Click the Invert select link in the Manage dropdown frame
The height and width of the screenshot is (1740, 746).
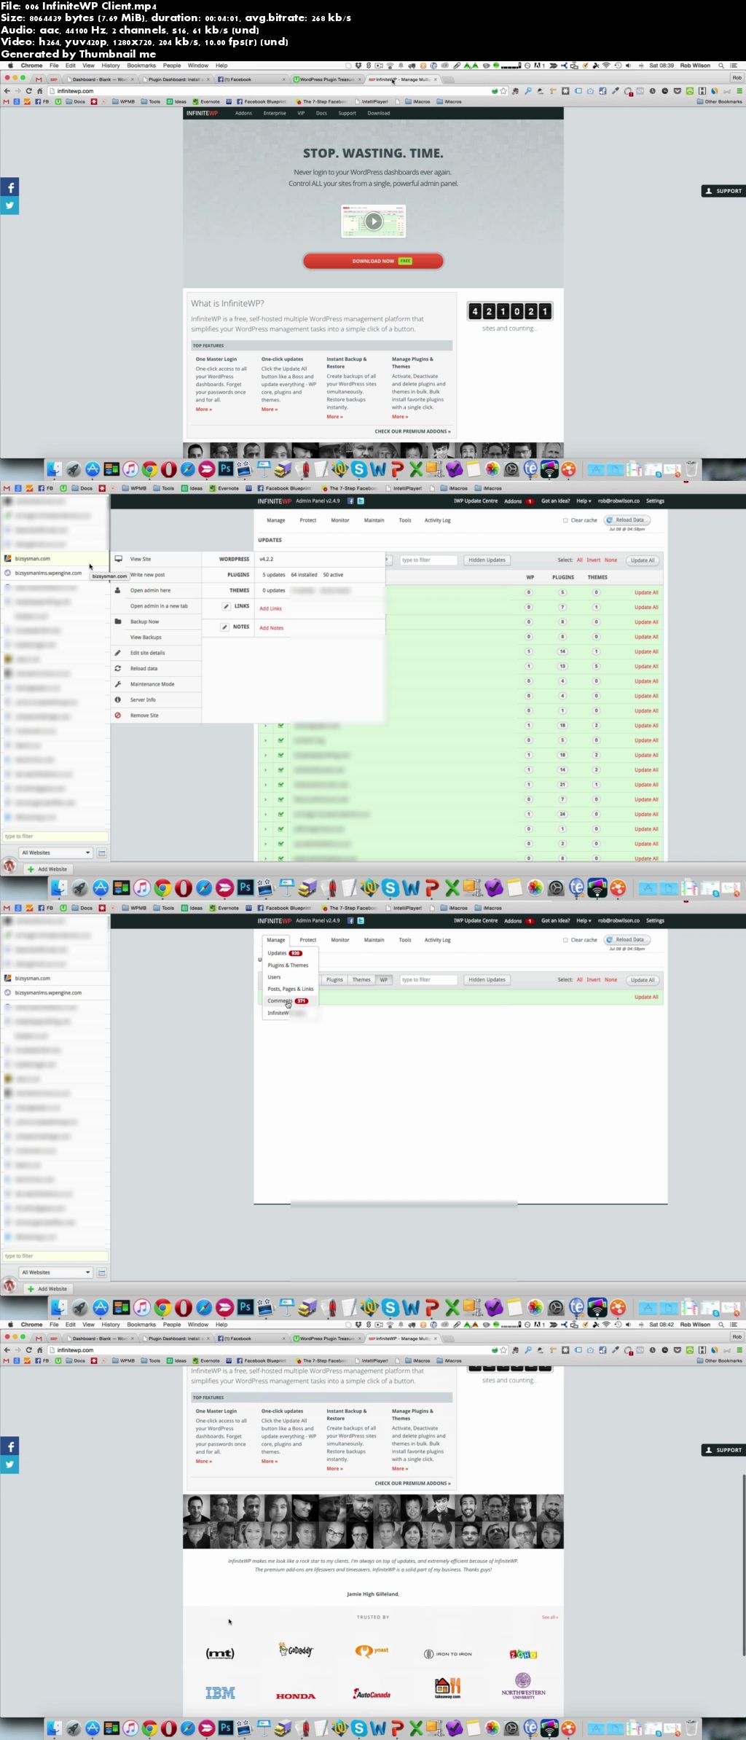pyautogui.click(x=594, y=980)
